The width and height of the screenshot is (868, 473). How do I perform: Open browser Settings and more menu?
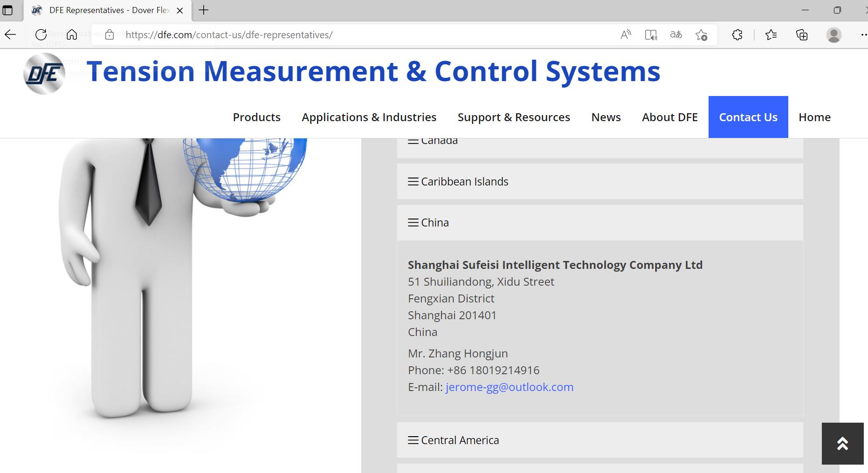tap(863, 34)
